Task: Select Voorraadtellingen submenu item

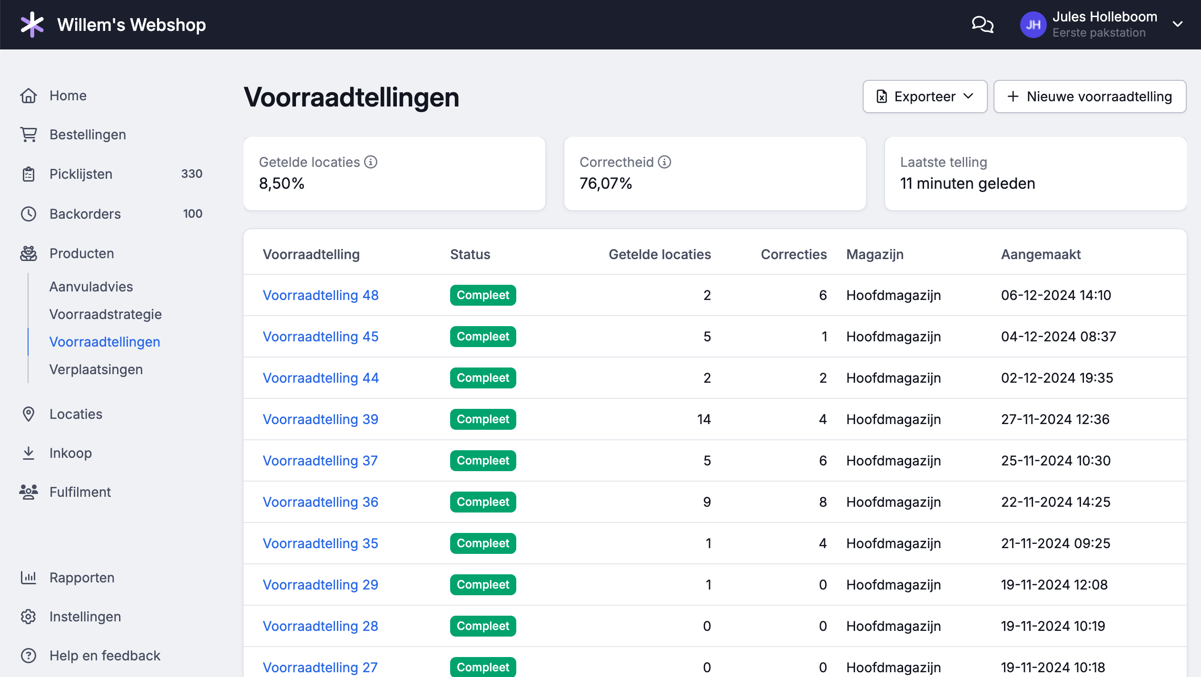Action: [105, 342]
